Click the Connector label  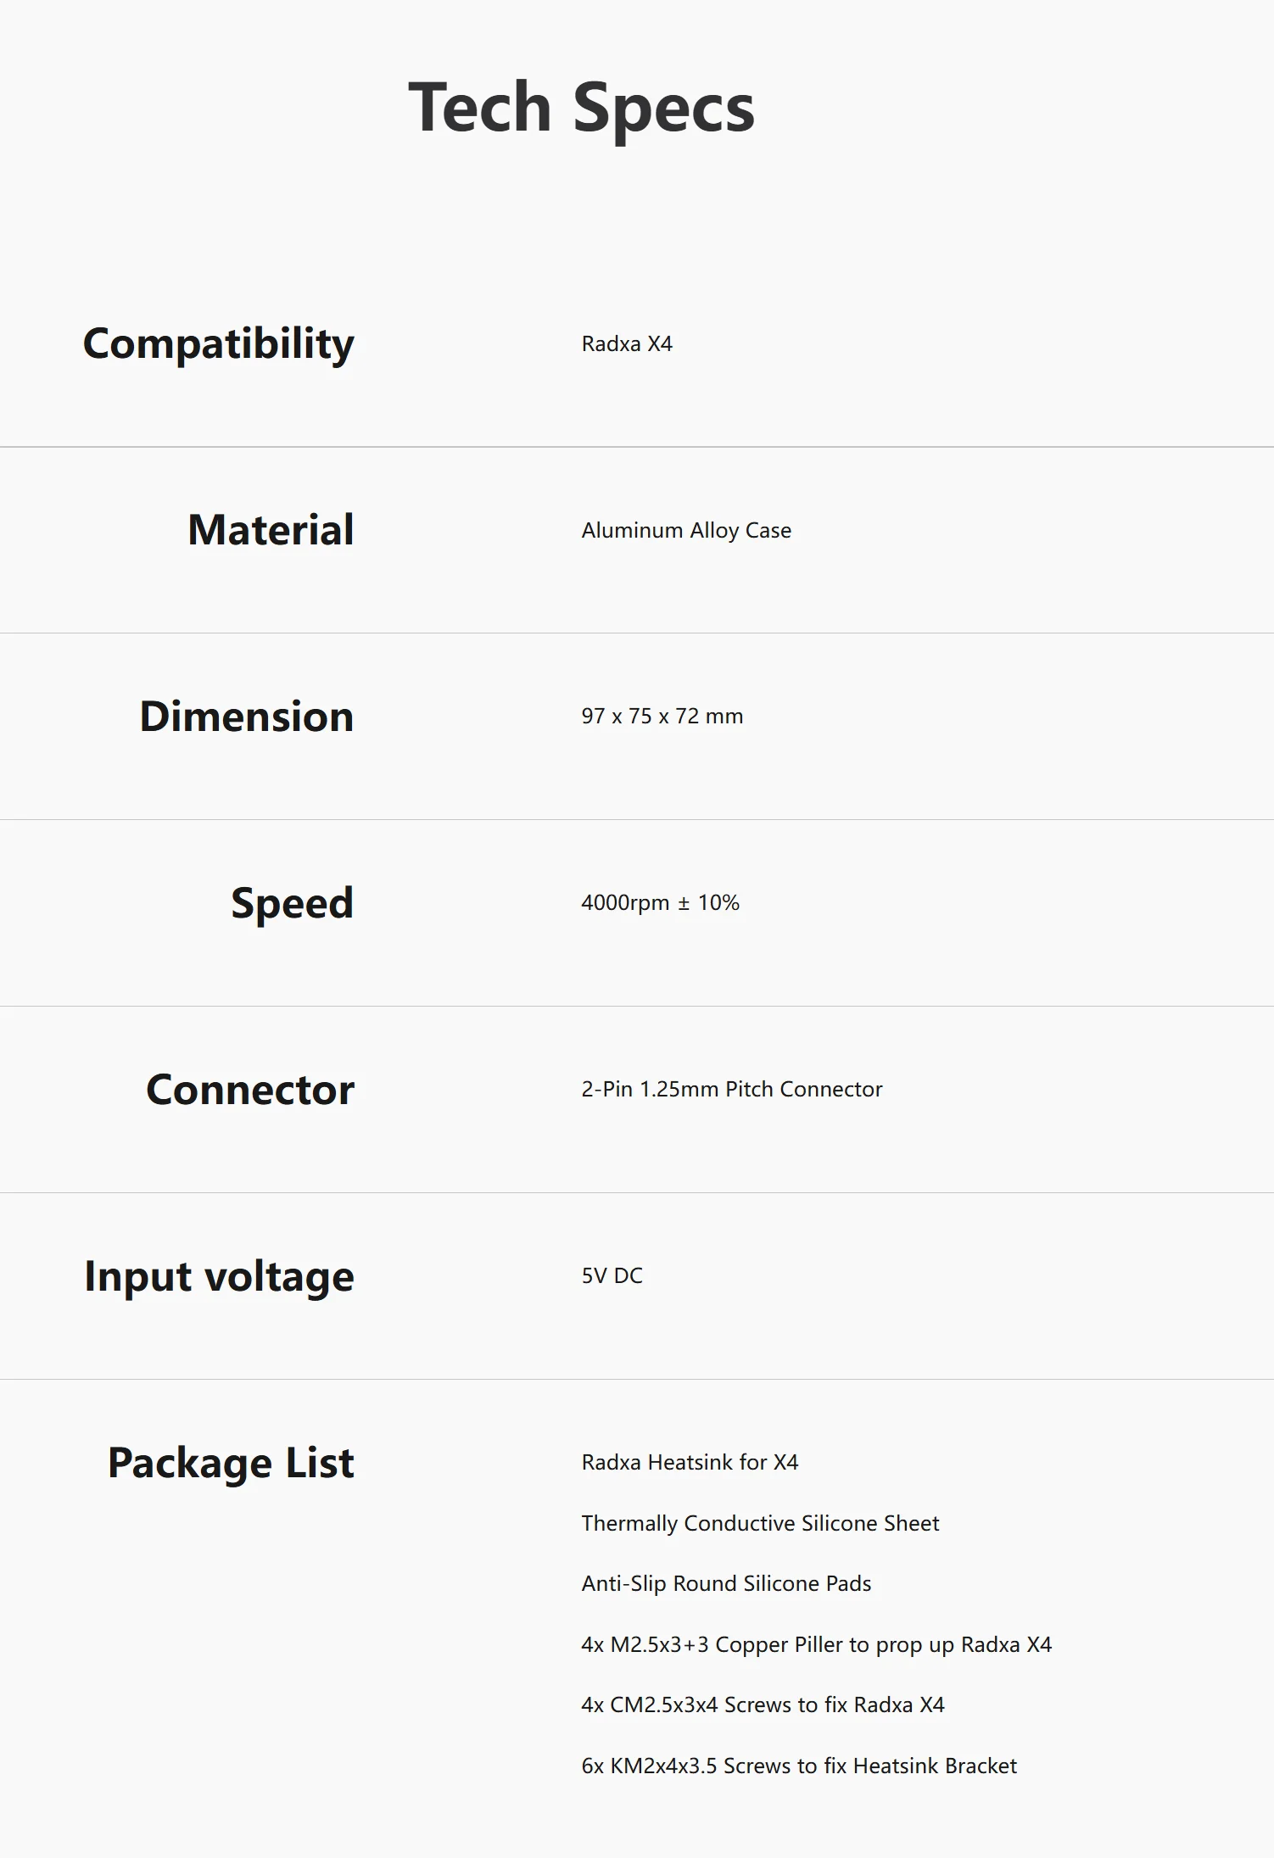[250, 1090]
